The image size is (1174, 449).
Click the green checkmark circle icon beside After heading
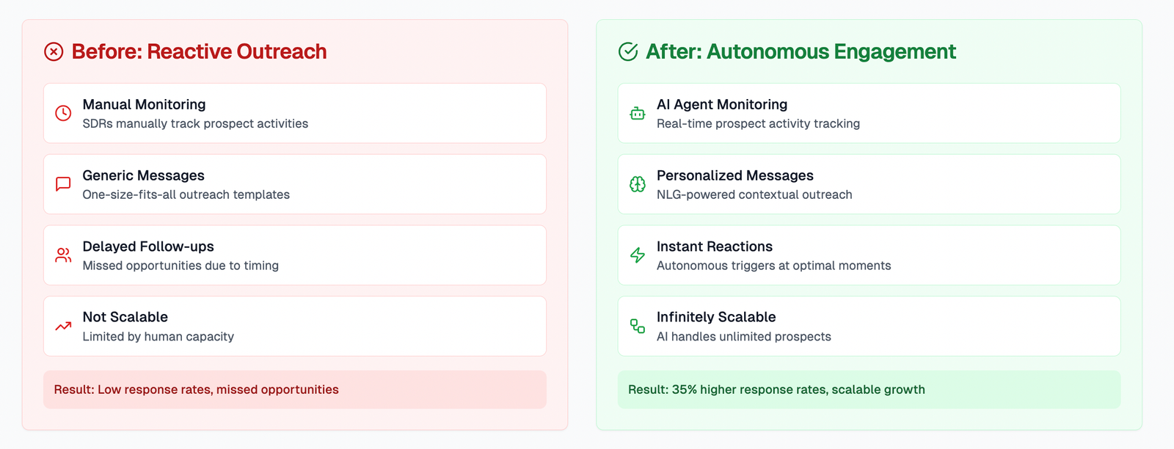coord(628,52)
